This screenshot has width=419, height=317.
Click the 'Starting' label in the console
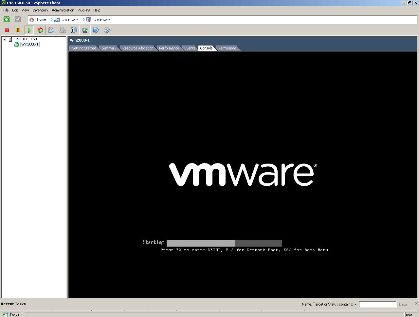(153, 242)
